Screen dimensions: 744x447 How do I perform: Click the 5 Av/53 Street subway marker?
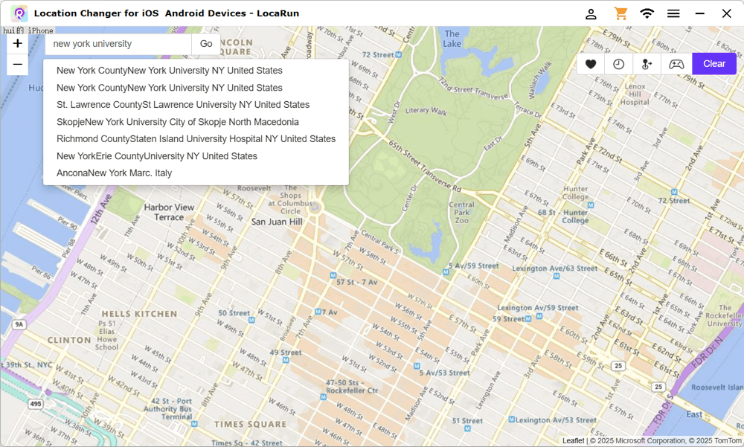pos(416,366)
